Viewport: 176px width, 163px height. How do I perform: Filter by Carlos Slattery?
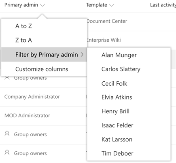[129, 69]
